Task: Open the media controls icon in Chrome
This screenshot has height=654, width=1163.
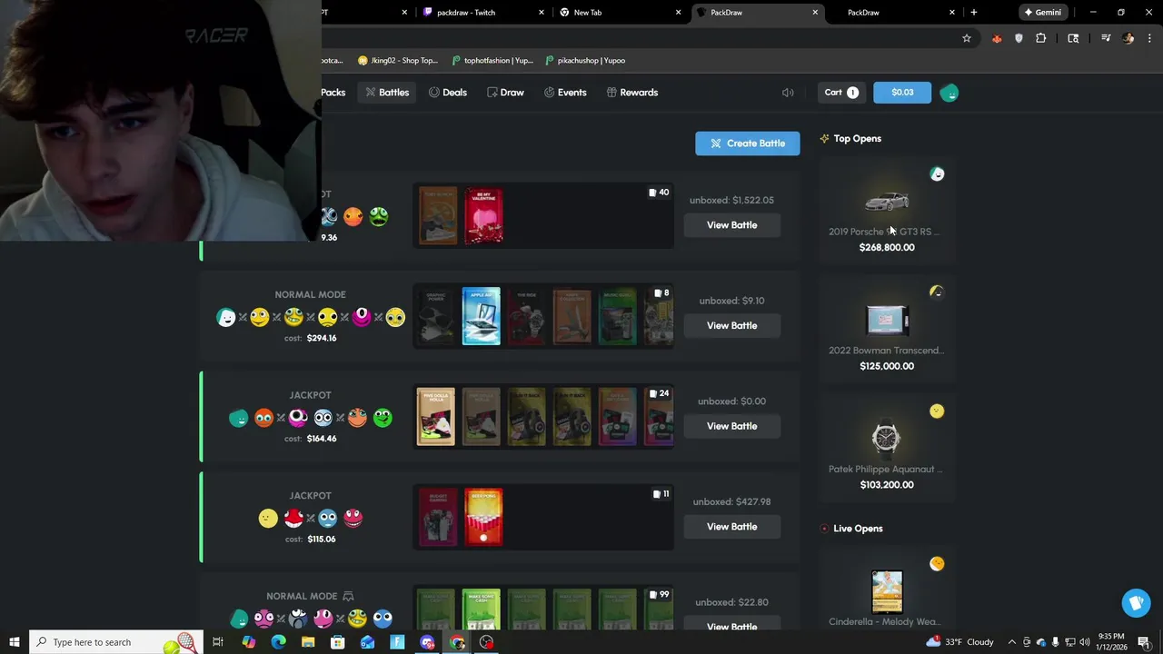Action: tap(1106, 38)
